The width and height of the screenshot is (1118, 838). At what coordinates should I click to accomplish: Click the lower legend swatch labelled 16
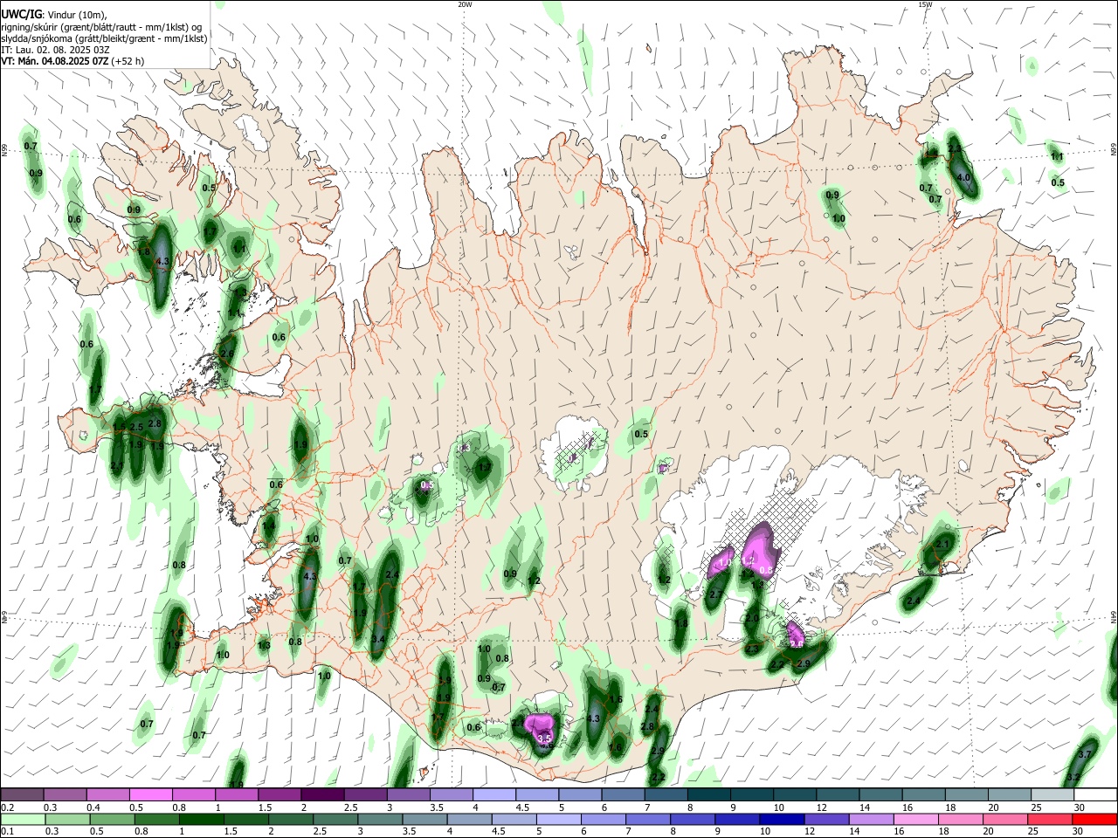[916, 820]
